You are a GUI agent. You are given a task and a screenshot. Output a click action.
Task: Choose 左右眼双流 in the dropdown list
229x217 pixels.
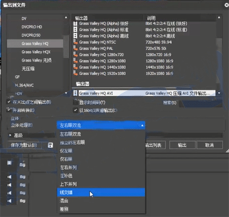point(101,134)
